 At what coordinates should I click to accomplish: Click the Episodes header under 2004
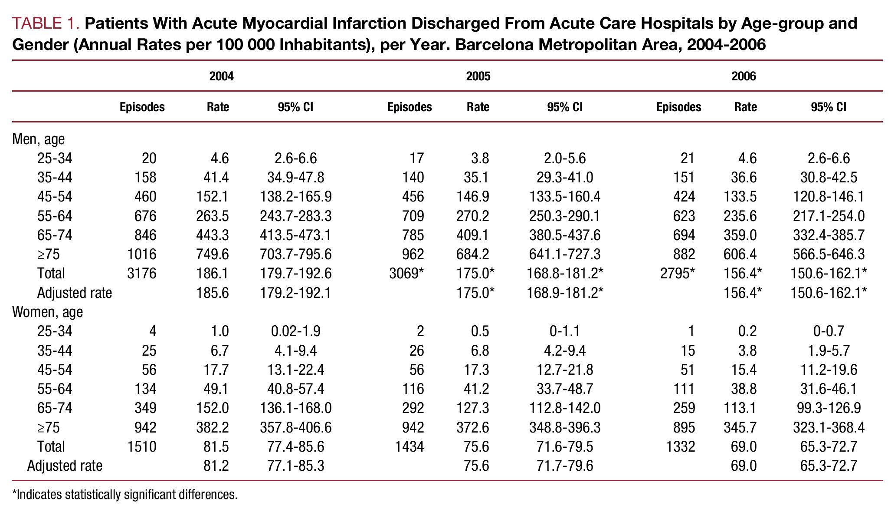(x=142, y=107)
